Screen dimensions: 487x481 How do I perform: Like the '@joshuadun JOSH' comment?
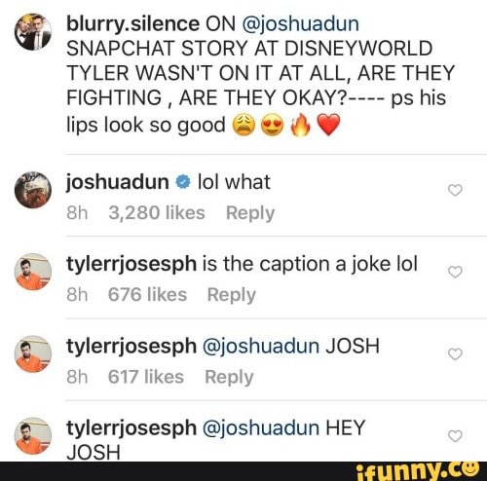pos(455,354)
